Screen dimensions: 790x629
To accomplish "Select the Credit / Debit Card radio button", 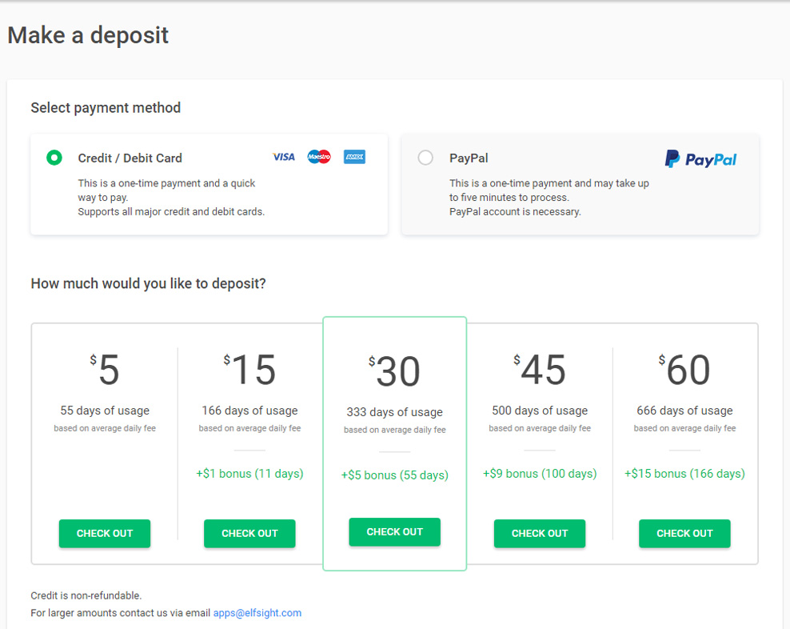I will tap(54, 157).
